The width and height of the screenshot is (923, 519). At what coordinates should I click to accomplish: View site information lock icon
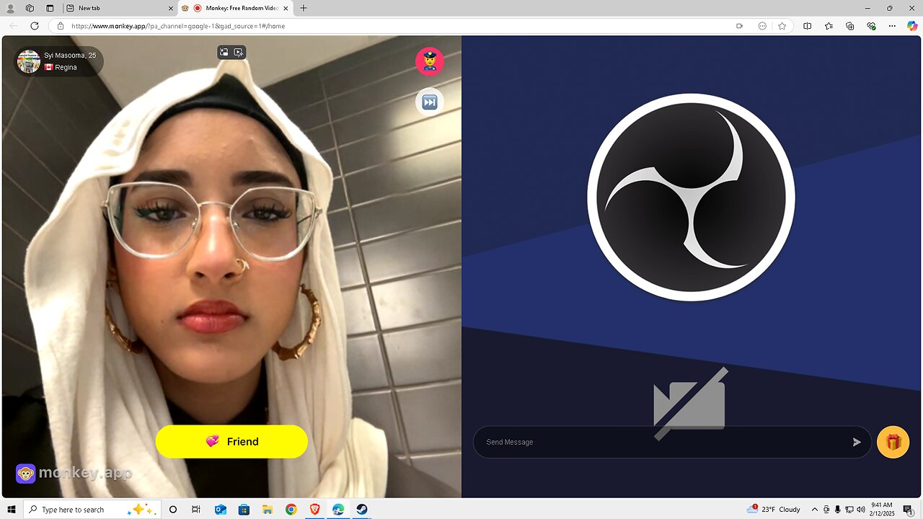tap(60, 25)
